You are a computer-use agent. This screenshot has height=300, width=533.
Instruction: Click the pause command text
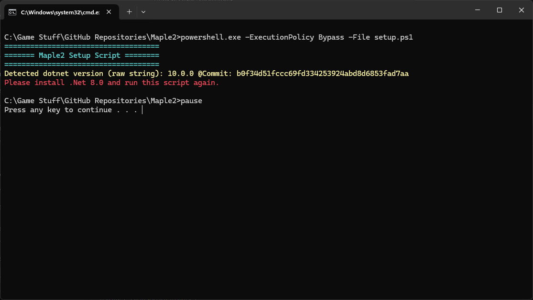pos(191,101)
